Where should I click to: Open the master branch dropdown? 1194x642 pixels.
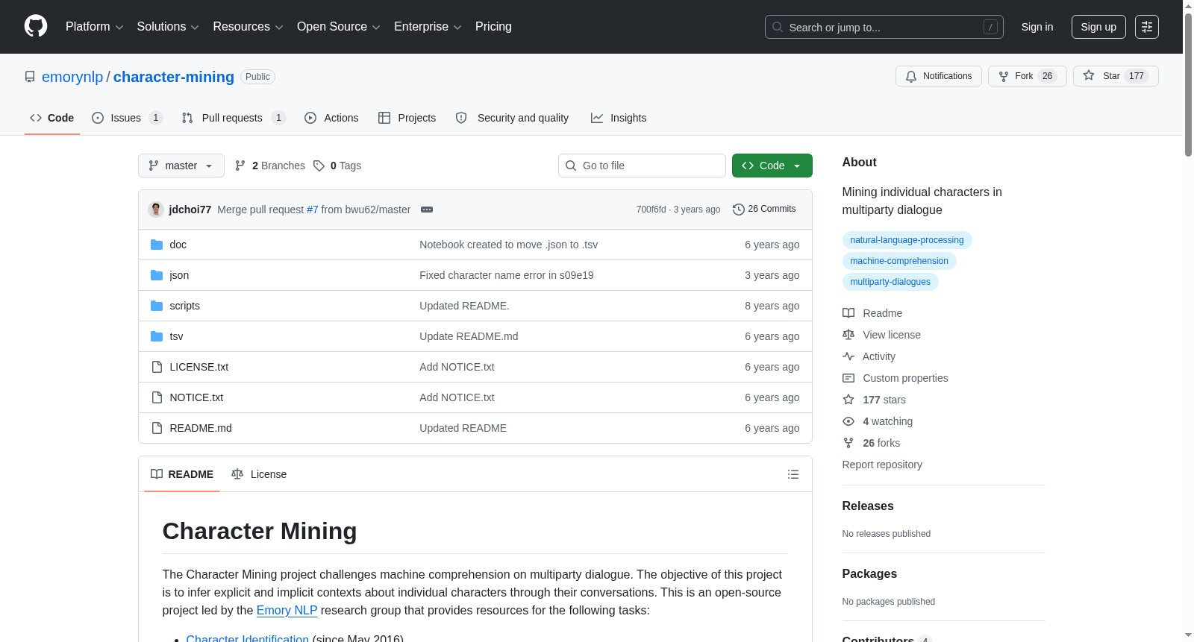tap(181, 166)
